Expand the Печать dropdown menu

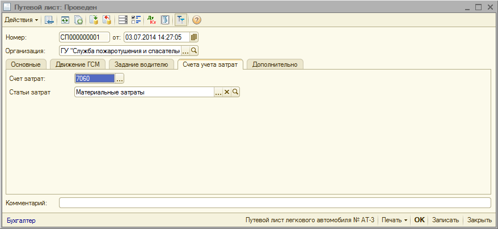(x=395, y=220)
